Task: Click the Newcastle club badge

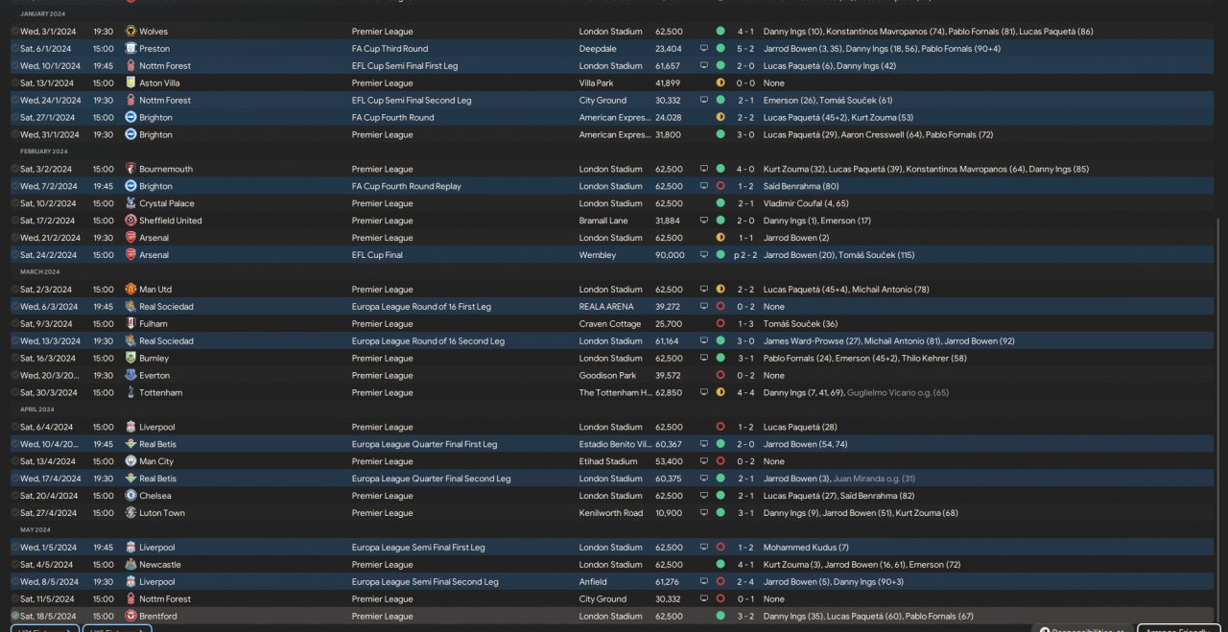Action: [130, 565]
